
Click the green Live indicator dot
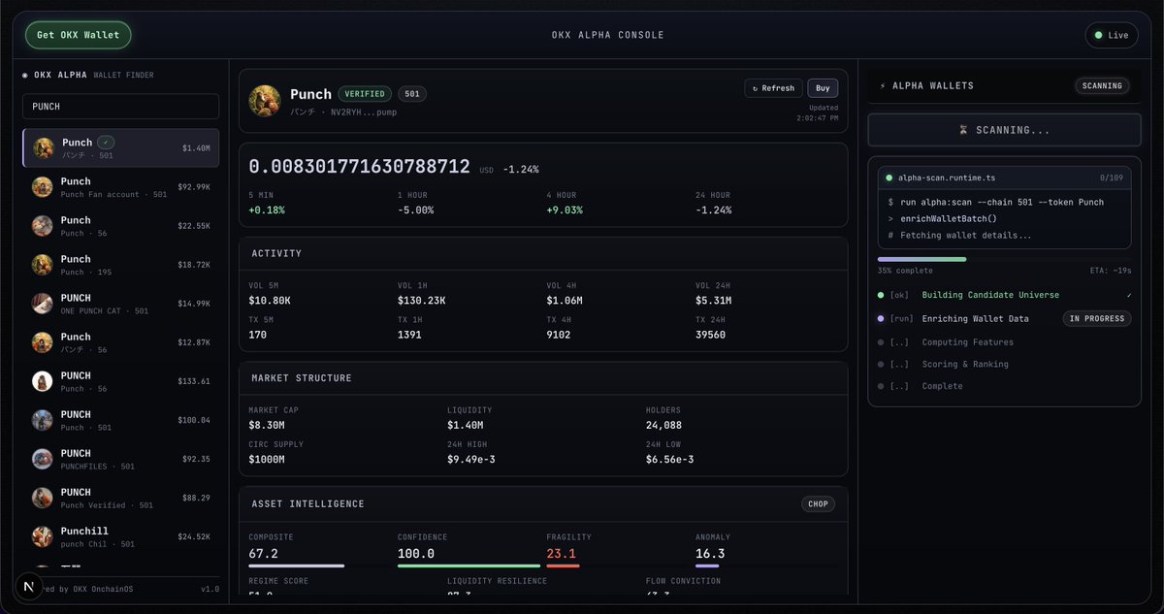1098,35
